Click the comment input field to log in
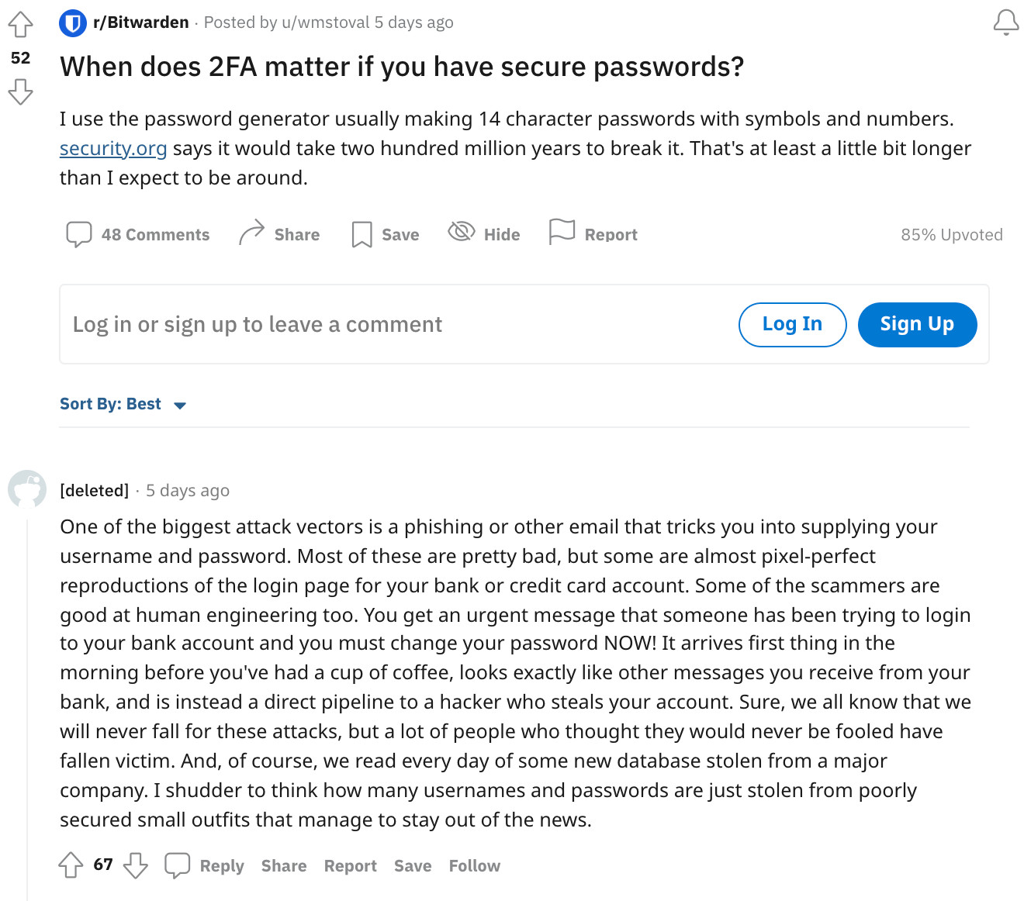The width and height of the screenshot is (1024, 901). (257, 324)
